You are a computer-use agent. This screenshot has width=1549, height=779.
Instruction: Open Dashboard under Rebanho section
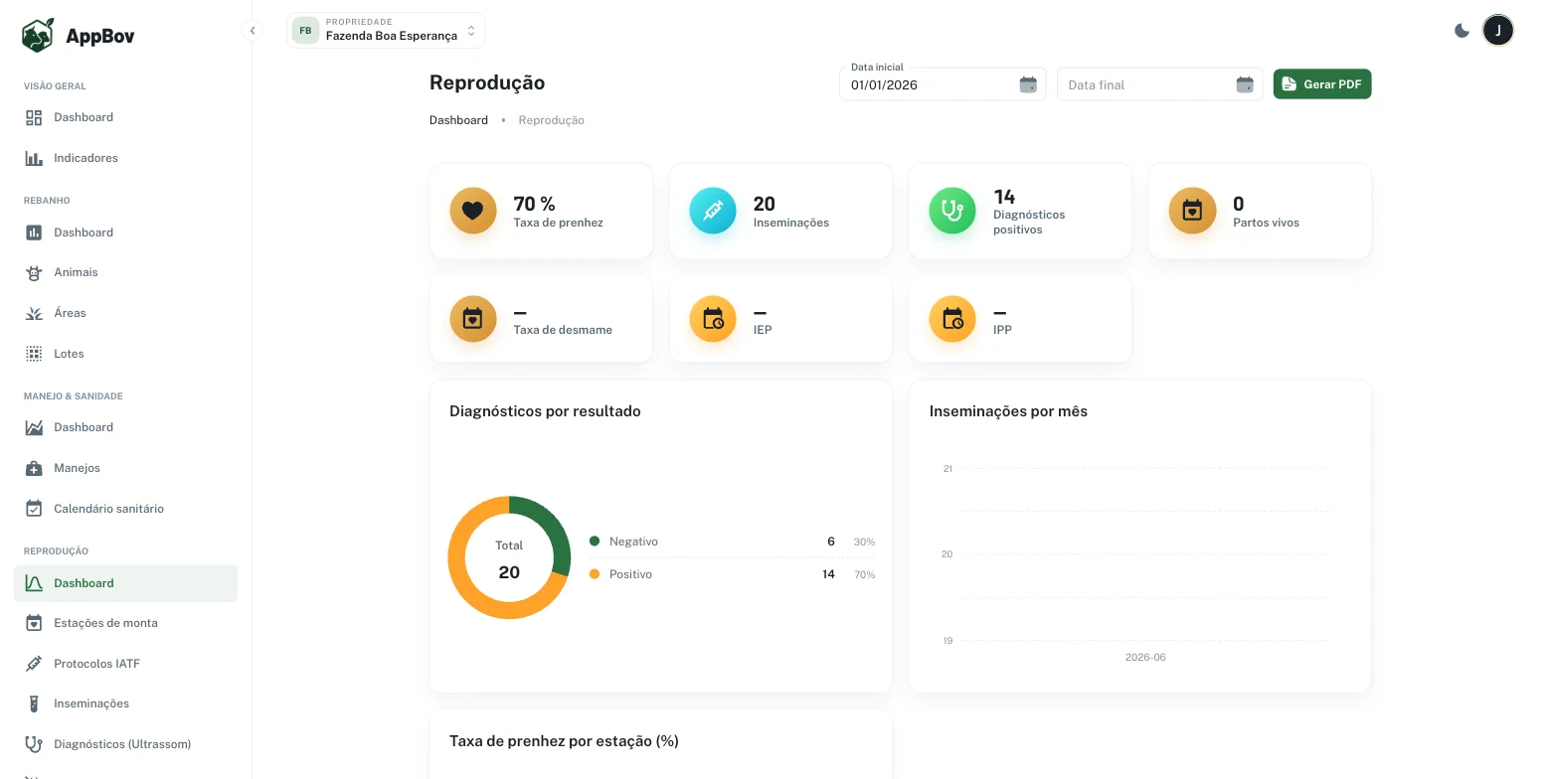125,233
